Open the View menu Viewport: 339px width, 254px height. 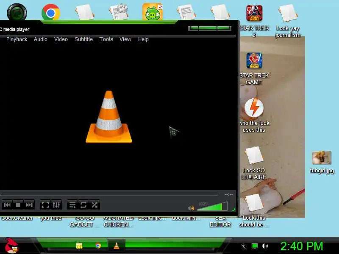click(x=125, y=39)
